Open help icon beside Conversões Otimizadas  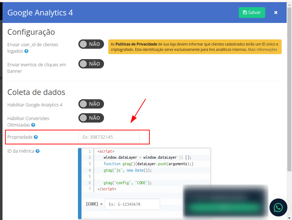pyautogui.click(x=33, y=125)
